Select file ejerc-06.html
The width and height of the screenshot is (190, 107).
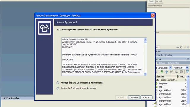165,97
